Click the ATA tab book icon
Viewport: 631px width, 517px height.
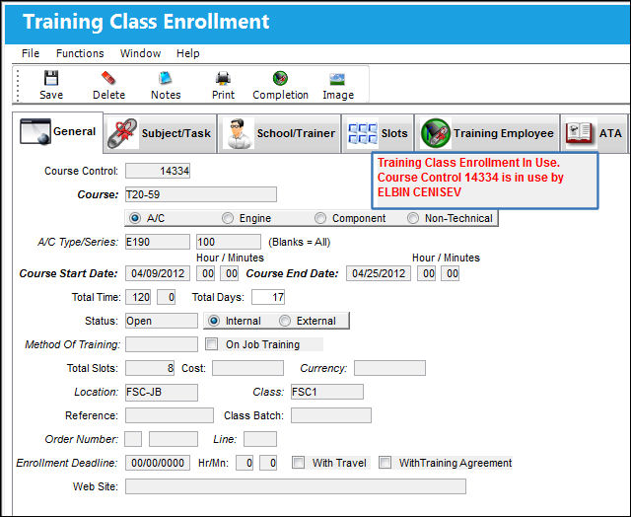[x=580, y=133]
